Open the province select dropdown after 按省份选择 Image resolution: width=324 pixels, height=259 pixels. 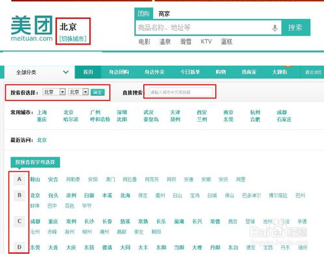(54, 92)
